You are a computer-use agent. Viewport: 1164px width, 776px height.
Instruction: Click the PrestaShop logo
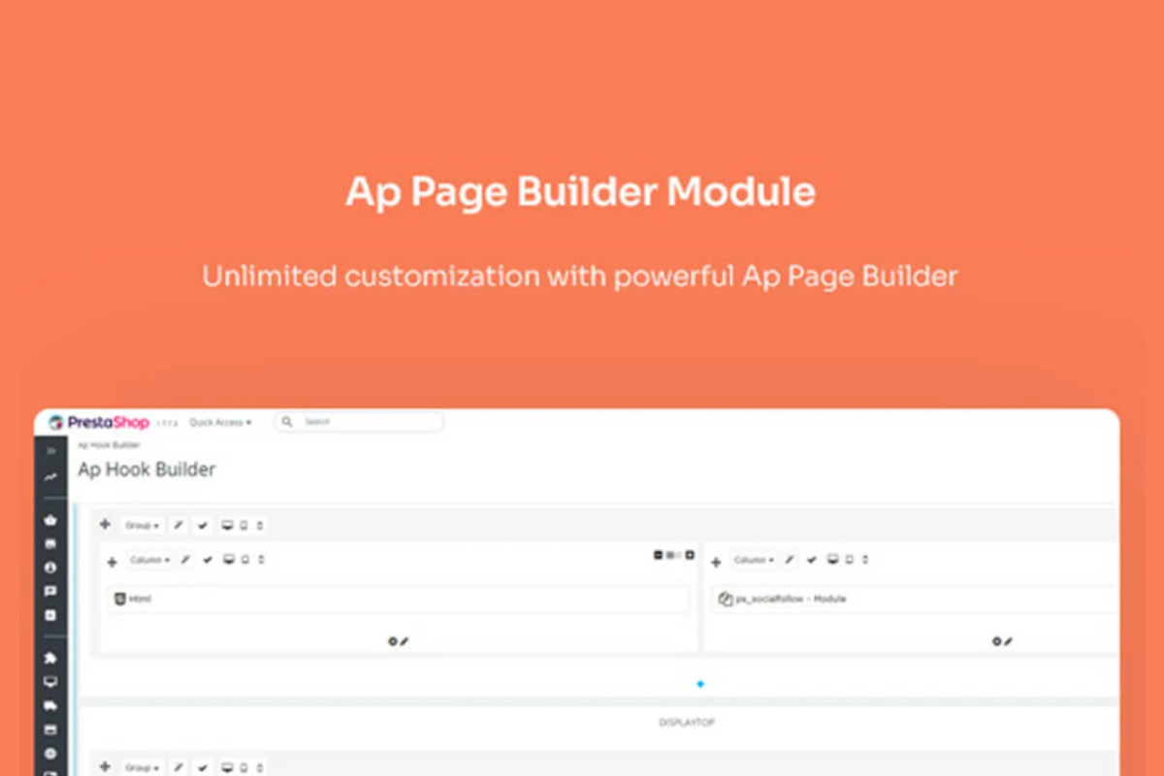click(99, 422)
